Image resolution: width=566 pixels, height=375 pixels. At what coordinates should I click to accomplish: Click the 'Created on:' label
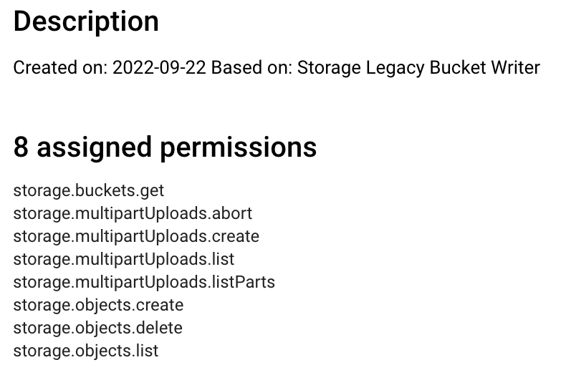tap(60, 68)
